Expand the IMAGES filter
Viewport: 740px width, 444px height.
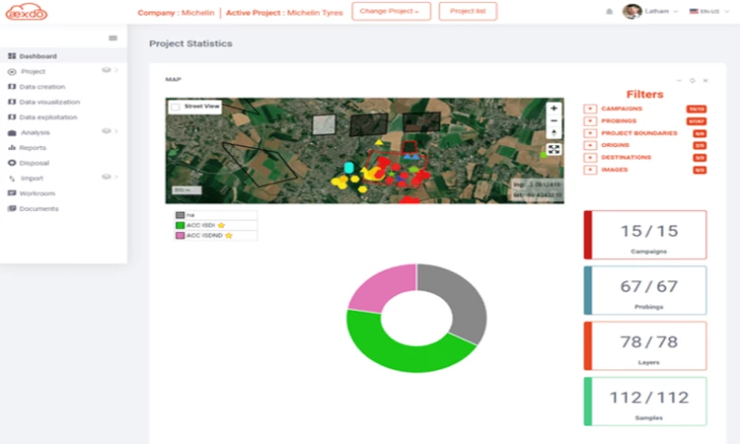pyautogui.click(x=590, y=169)
